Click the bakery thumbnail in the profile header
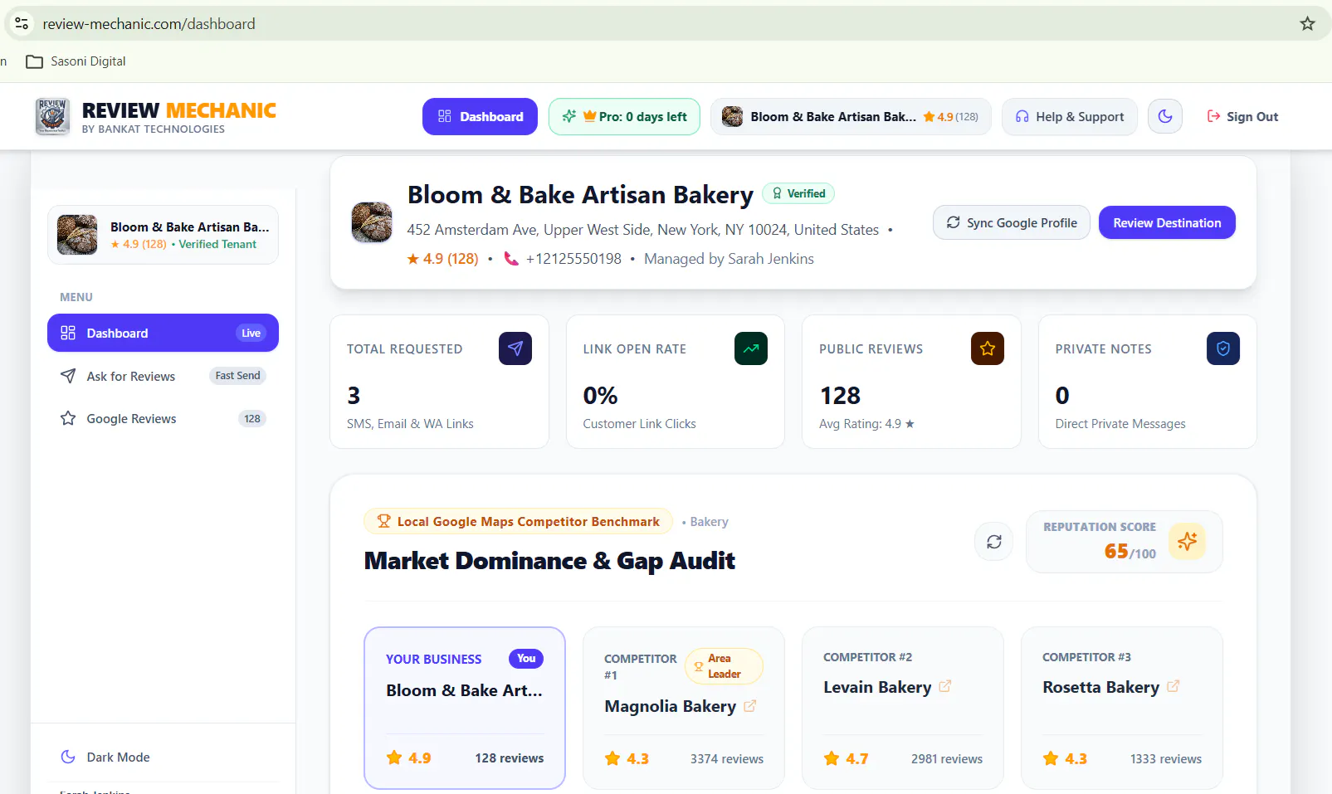This screenshot has height=794, width=1332. (x=372, y=222)
